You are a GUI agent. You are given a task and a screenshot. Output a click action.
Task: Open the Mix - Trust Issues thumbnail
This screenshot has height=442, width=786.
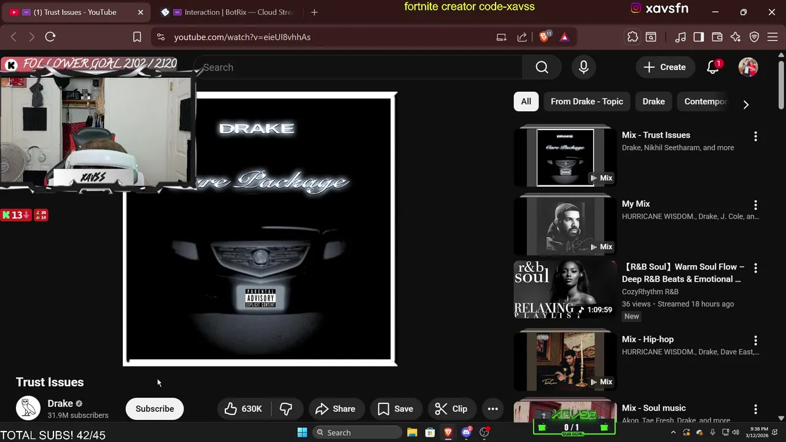[x=565, y=157]
